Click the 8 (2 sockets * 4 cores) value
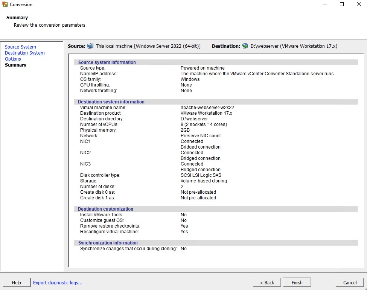 click(x=204, y=124)
